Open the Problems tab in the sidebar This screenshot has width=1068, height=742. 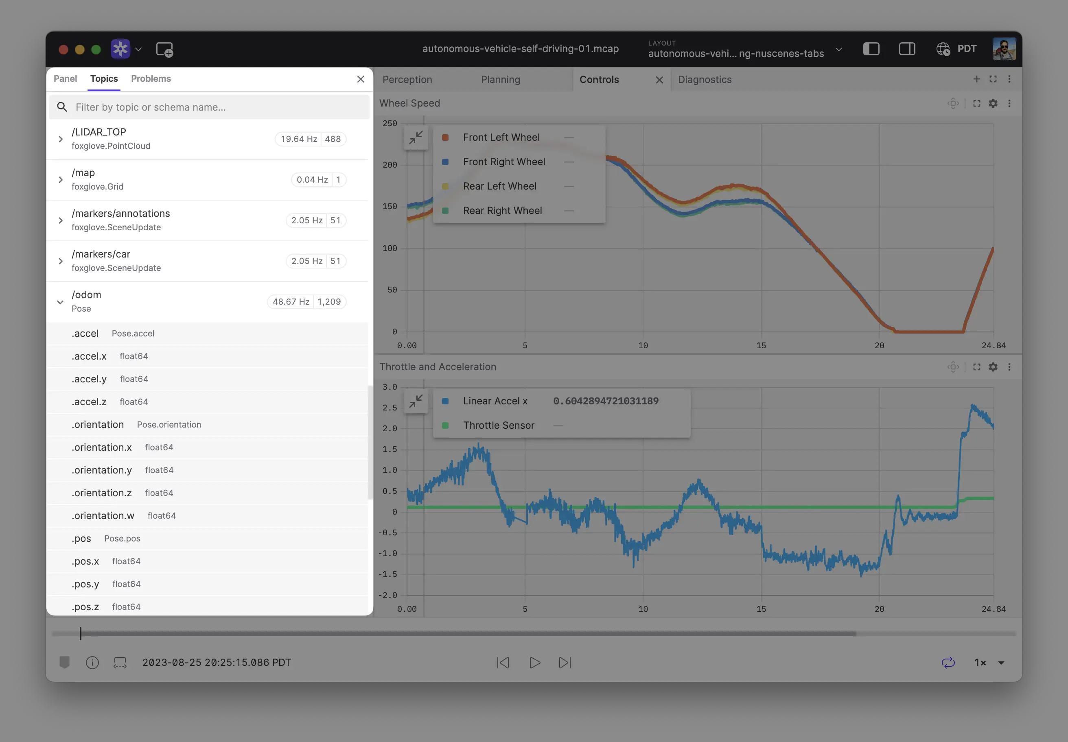(x=151, y=79)
